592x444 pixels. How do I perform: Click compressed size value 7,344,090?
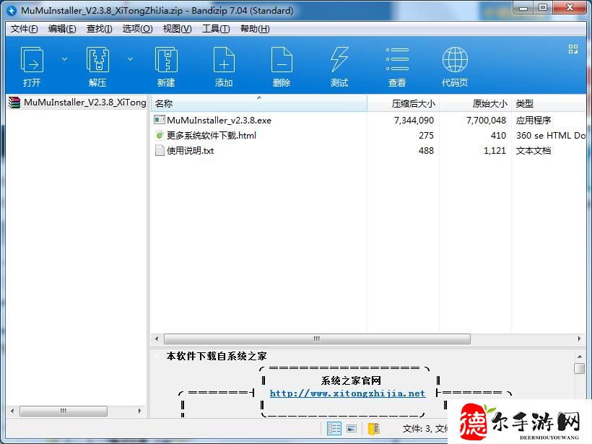pyautogui.click(x=414, y=121)
